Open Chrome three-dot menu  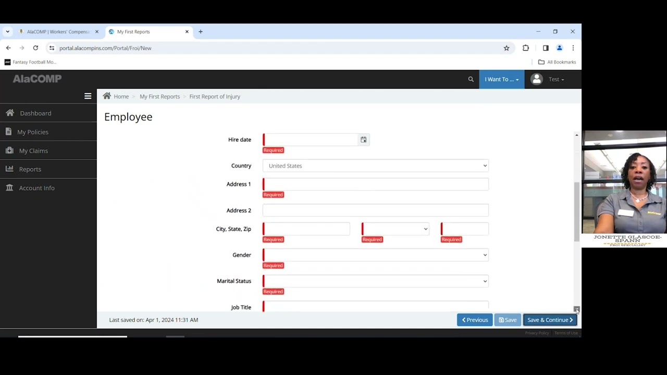click(573, 48)
